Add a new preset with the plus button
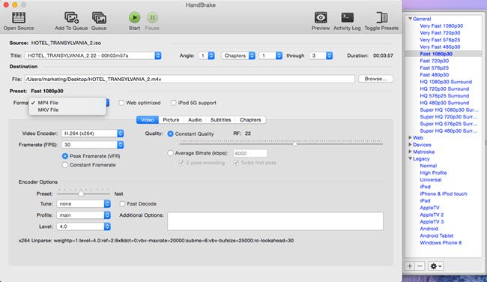This screenshot has height=282, width=487. point(410,266)
